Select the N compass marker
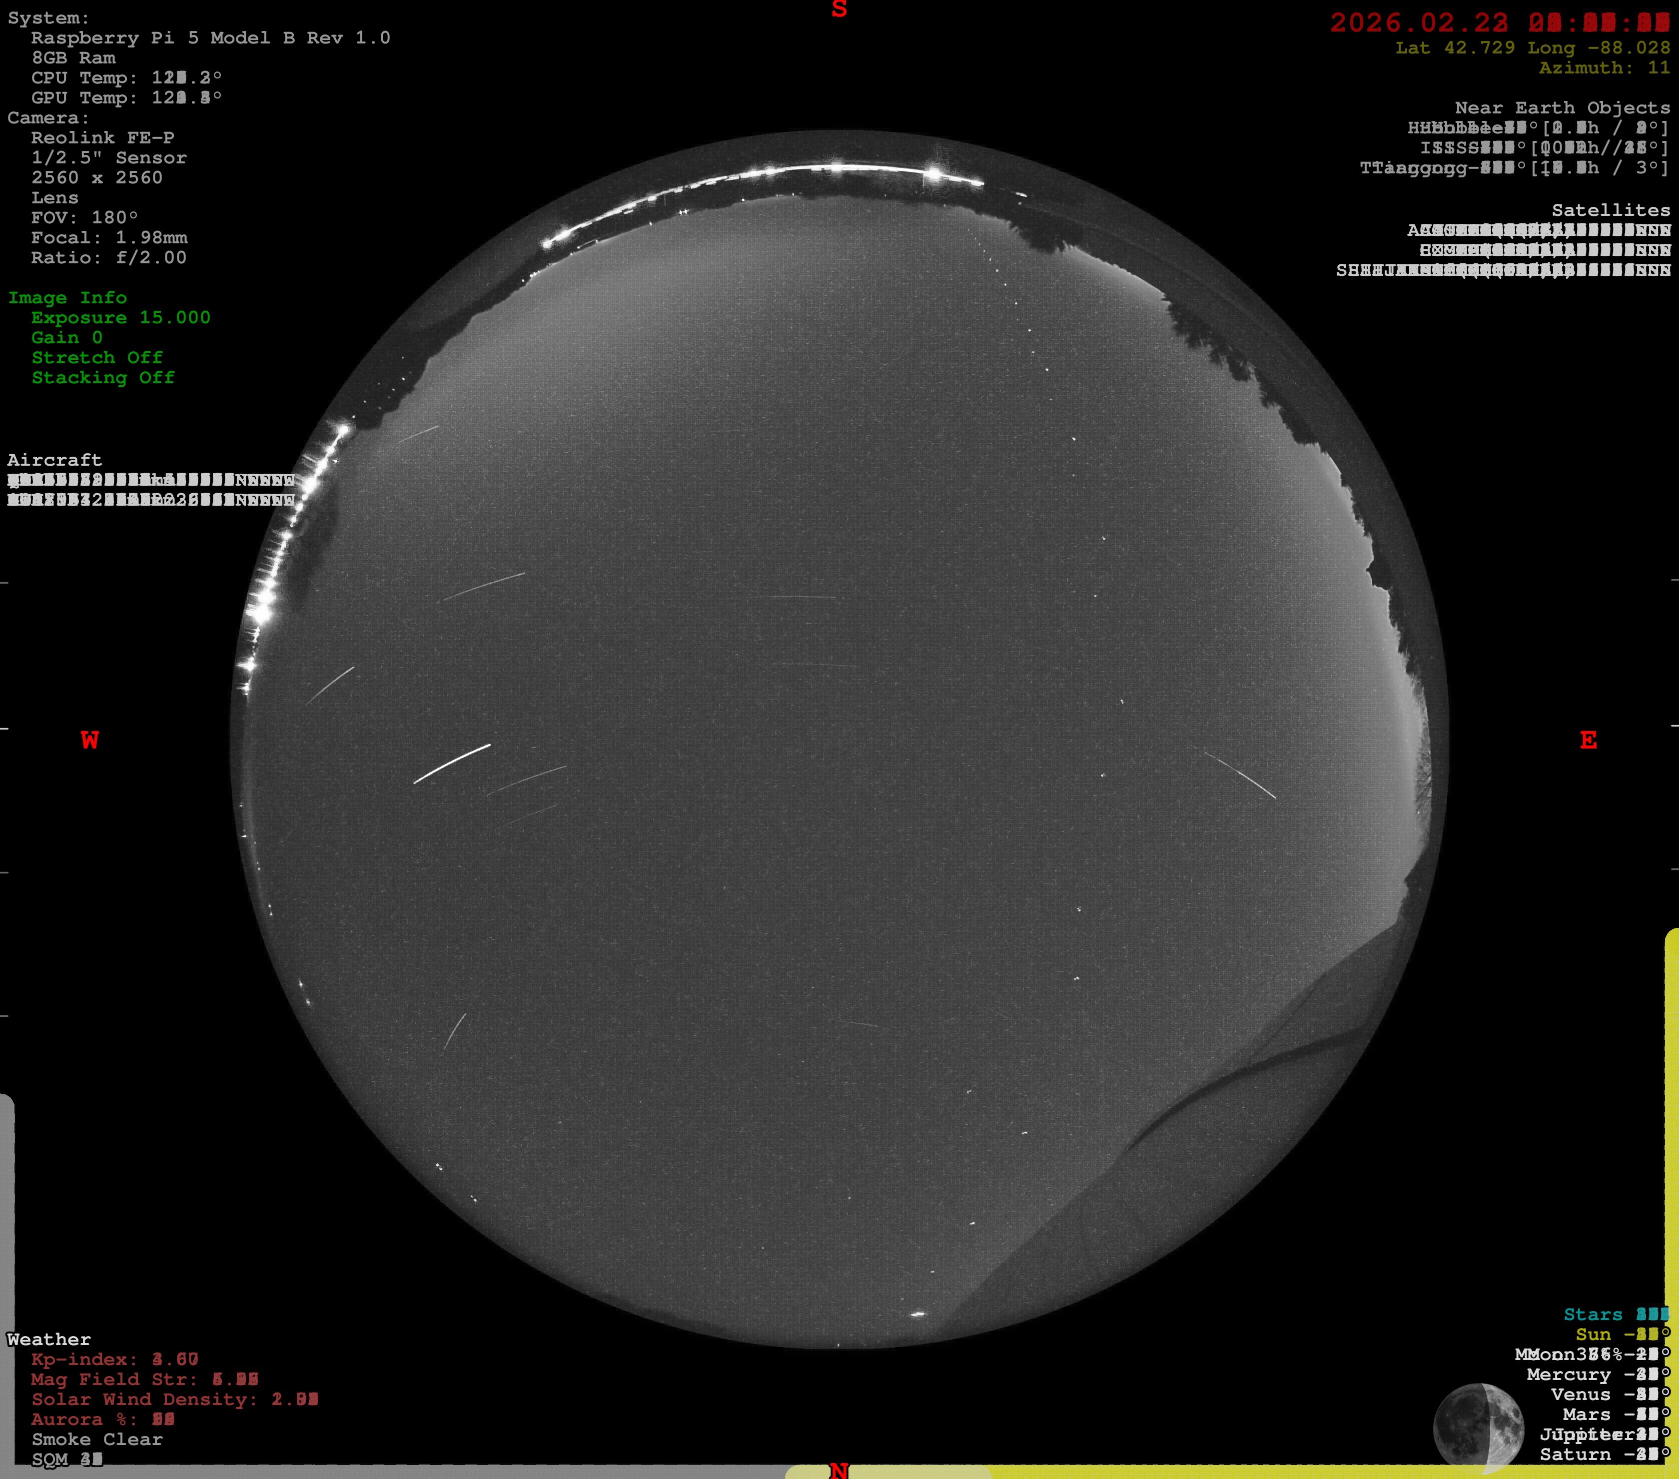 [839, 1469]
